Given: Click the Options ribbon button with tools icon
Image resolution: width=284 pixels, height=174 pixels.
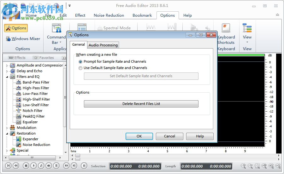Looking at the screenshot, I should tap(16, 28).
